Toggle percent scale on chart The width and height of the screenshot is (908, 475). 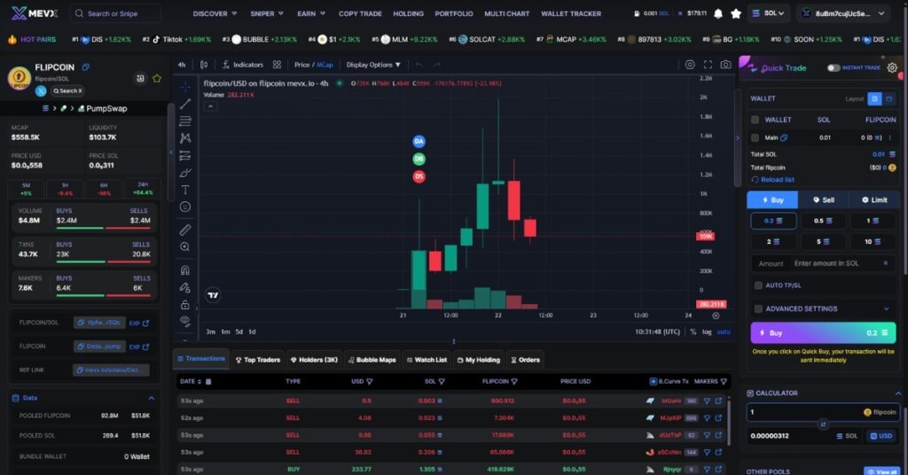(x=693, y=332)
